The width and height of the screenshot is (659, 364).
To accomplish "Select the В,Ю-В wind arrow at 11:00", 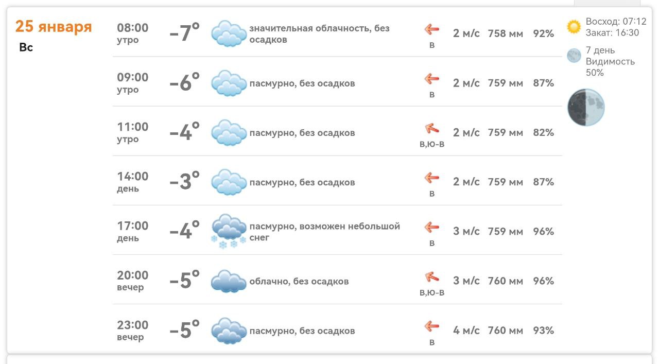I will tap(431, 129).
